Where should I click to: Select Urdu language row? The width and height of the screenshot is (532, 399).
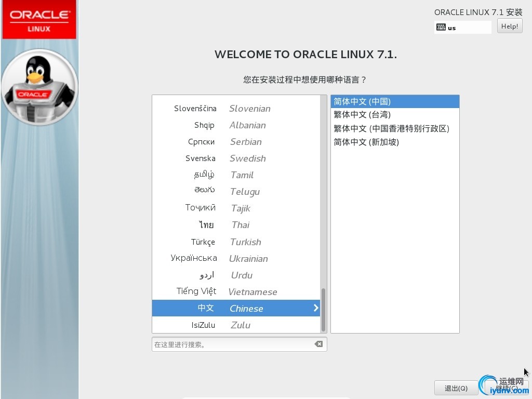point(236,275)
